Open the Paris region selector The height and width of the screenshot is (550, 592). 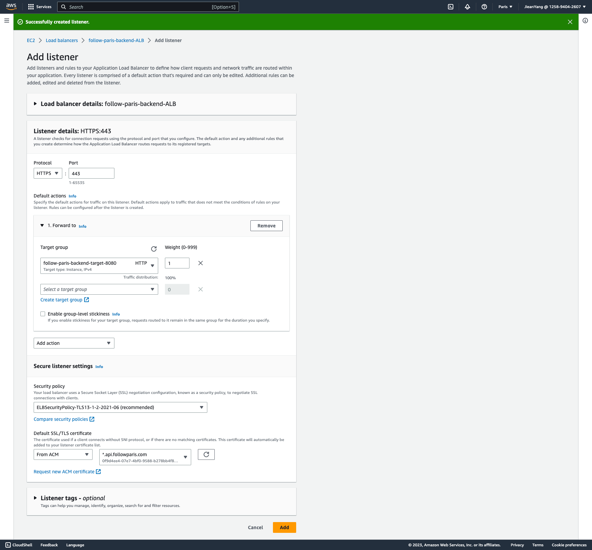(x=506, y=7)
